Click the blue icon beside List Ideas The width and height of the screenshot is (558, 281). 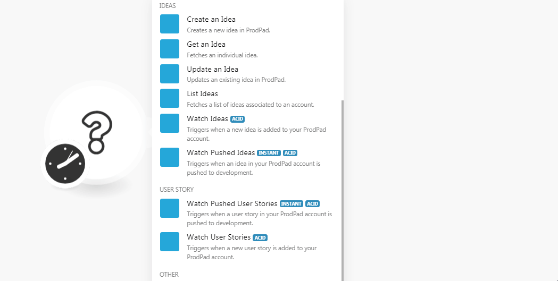coord(170,98)
